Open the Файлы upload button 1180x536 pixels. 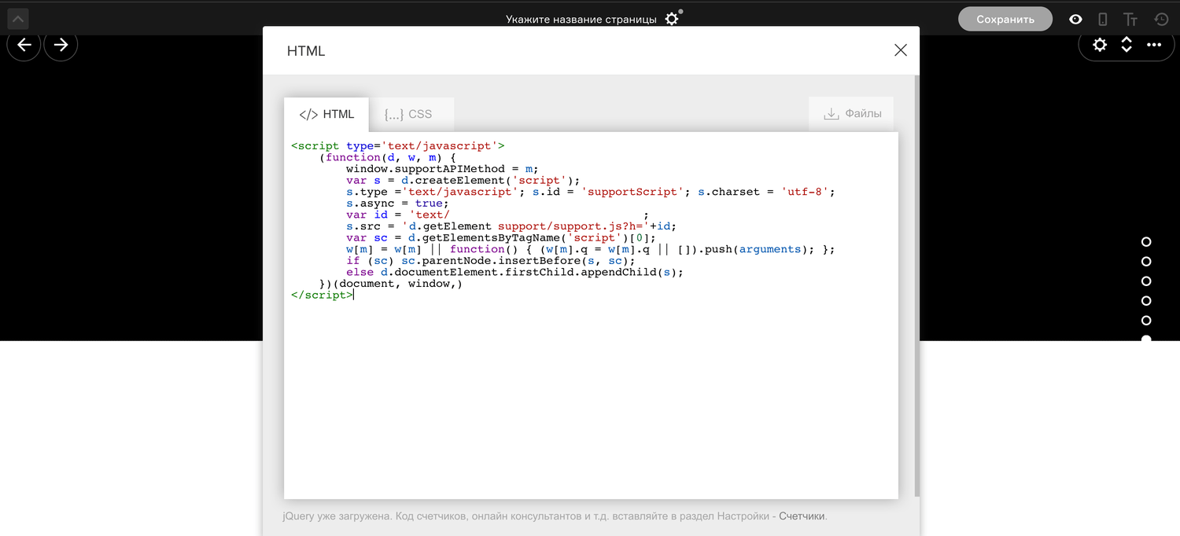pos(852,114)
